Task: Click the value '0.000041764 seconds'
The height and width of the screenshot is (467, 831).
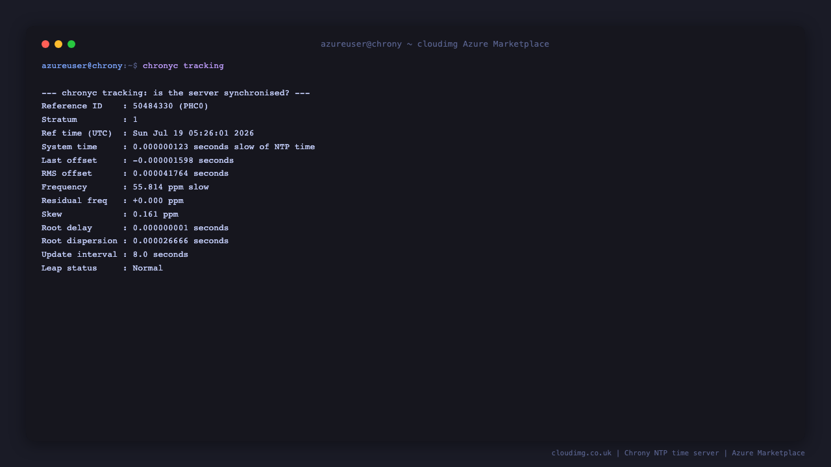Action: pos(180,174)
